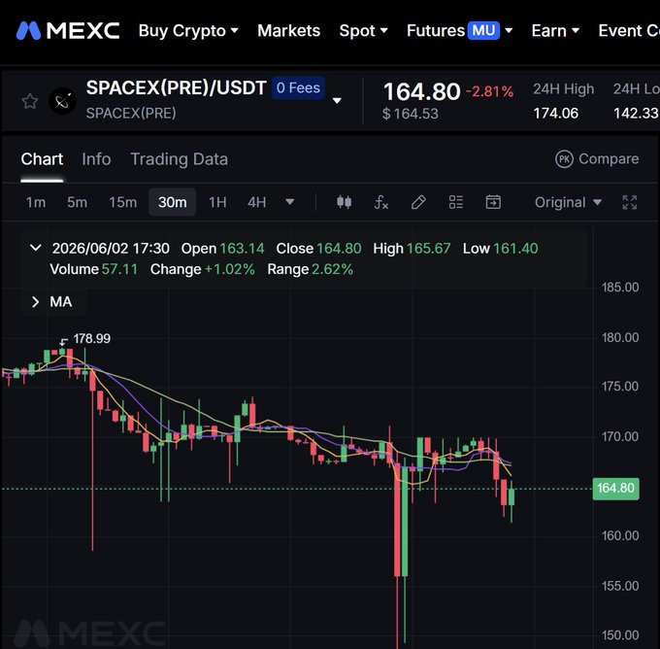This screenshot has width=660, height=649.
Task: Click the 170.00 price axis label
Action: click(620, 436)
